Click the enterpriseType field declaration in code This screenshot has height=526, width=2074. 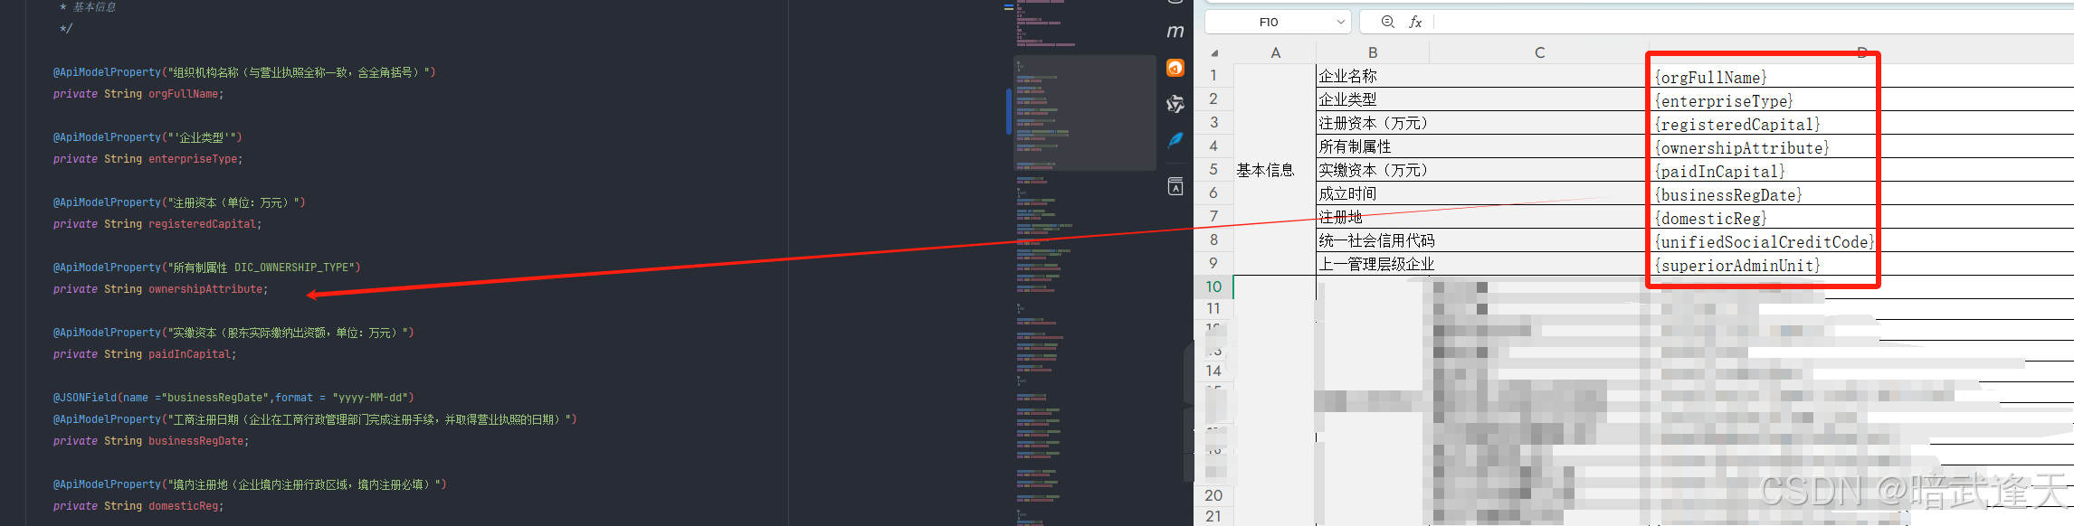pos(147,159)
